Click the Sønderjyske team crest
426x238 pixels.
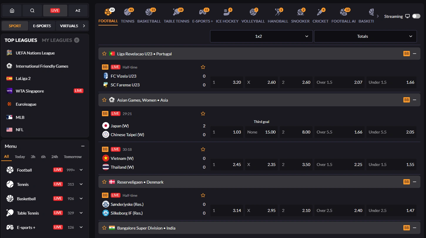(106, 204)
